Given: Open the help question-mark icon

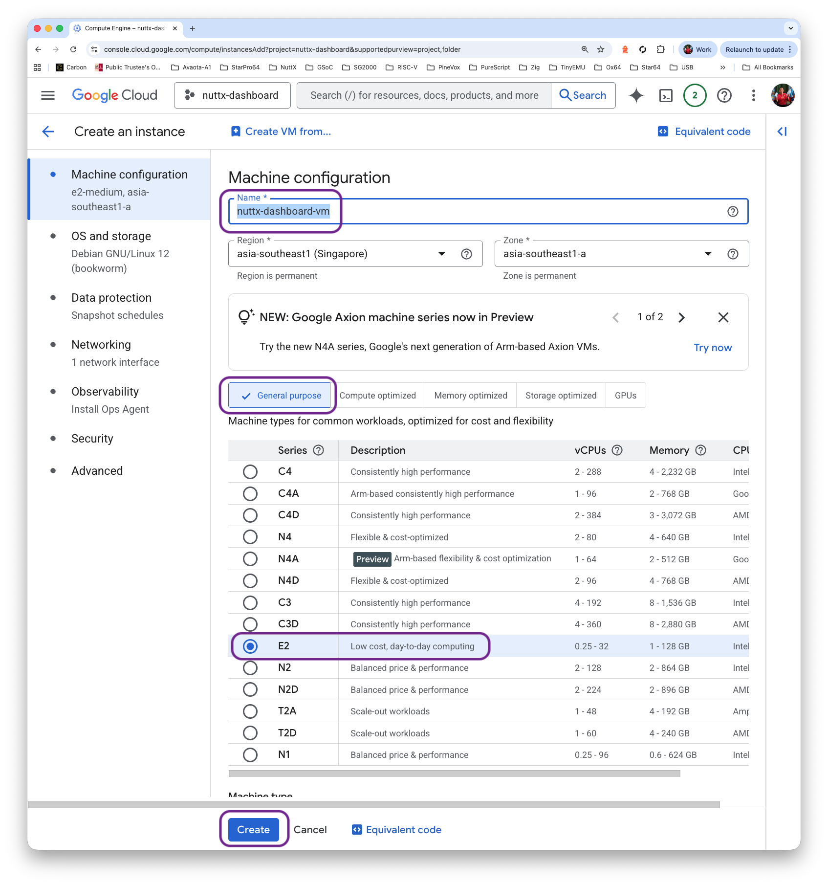Looking at the screenshot, I should tap(724, 95).
